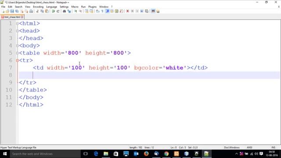Save the recorded macro with its toolbar icon

(147, 11)
